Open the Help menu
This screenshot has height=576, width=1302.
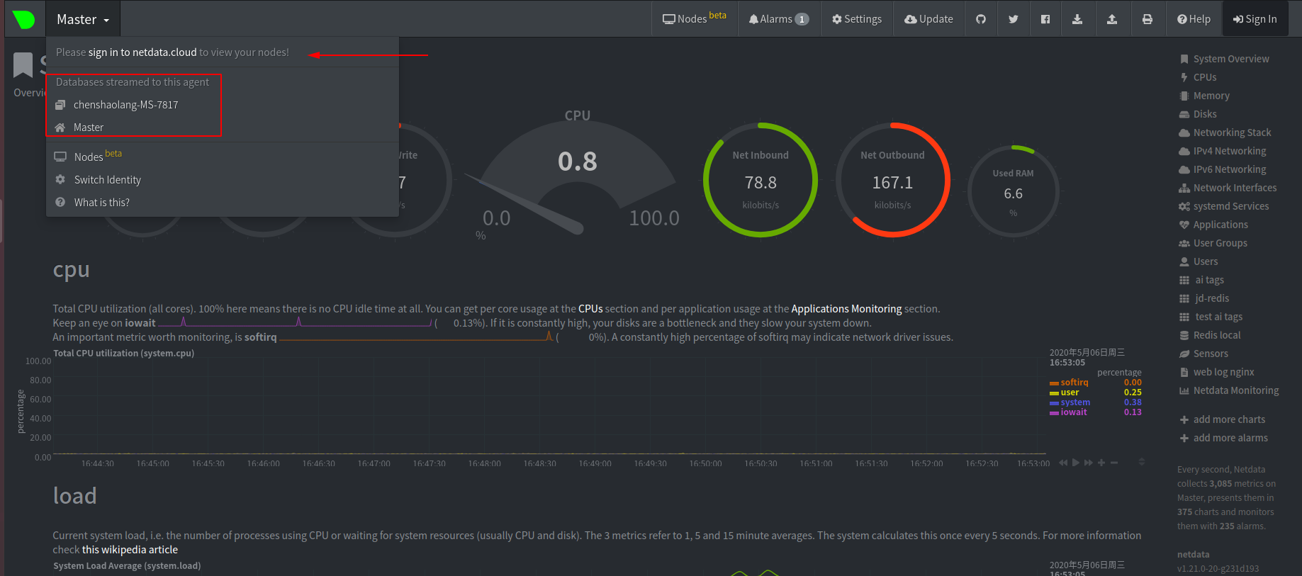click(x=1194, y=19)
